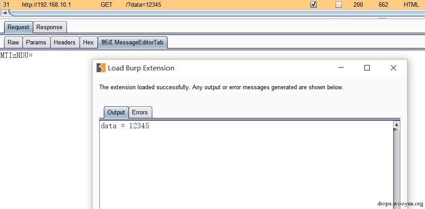Screen dimensions: 425x209
Task: Switch to the Response tab
Action: click(49, 27)
